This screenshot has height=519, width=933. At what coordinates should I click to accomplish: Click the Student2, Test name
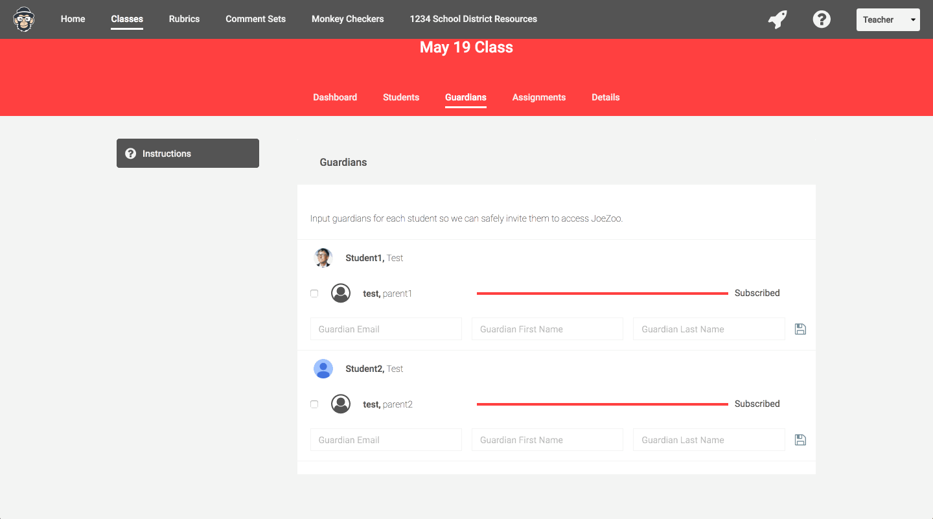click(x=374, y=369)
